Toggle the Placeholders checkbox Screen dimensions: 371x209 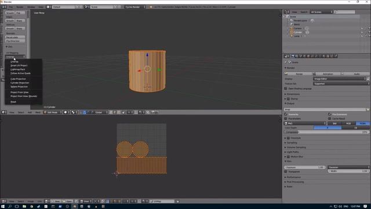[x=286, y=118]
